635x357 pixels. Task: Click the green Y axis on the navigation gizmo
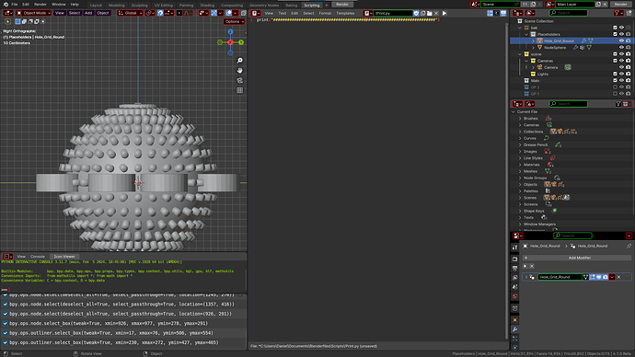[x=241, y=42]
